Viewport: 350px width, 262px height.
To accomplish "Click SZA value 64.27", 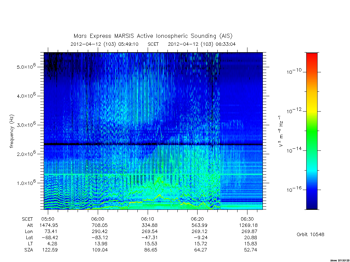I will (201, 250).
